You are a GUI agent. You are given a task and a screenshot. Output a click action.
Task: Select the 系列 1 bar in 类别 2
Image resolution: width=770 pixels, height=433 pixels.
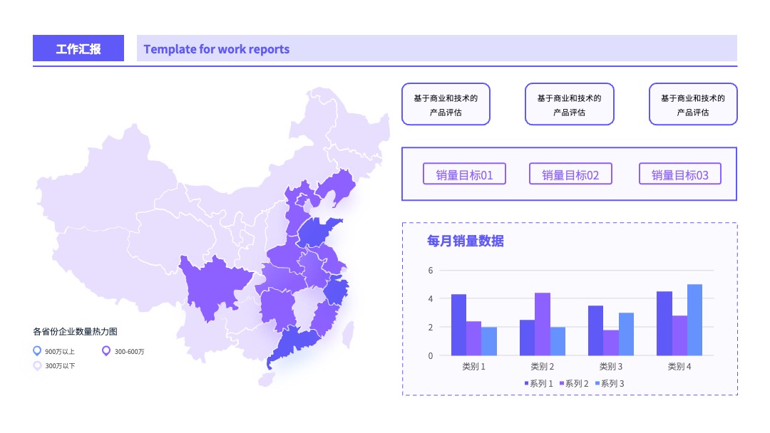coord(528,338)
